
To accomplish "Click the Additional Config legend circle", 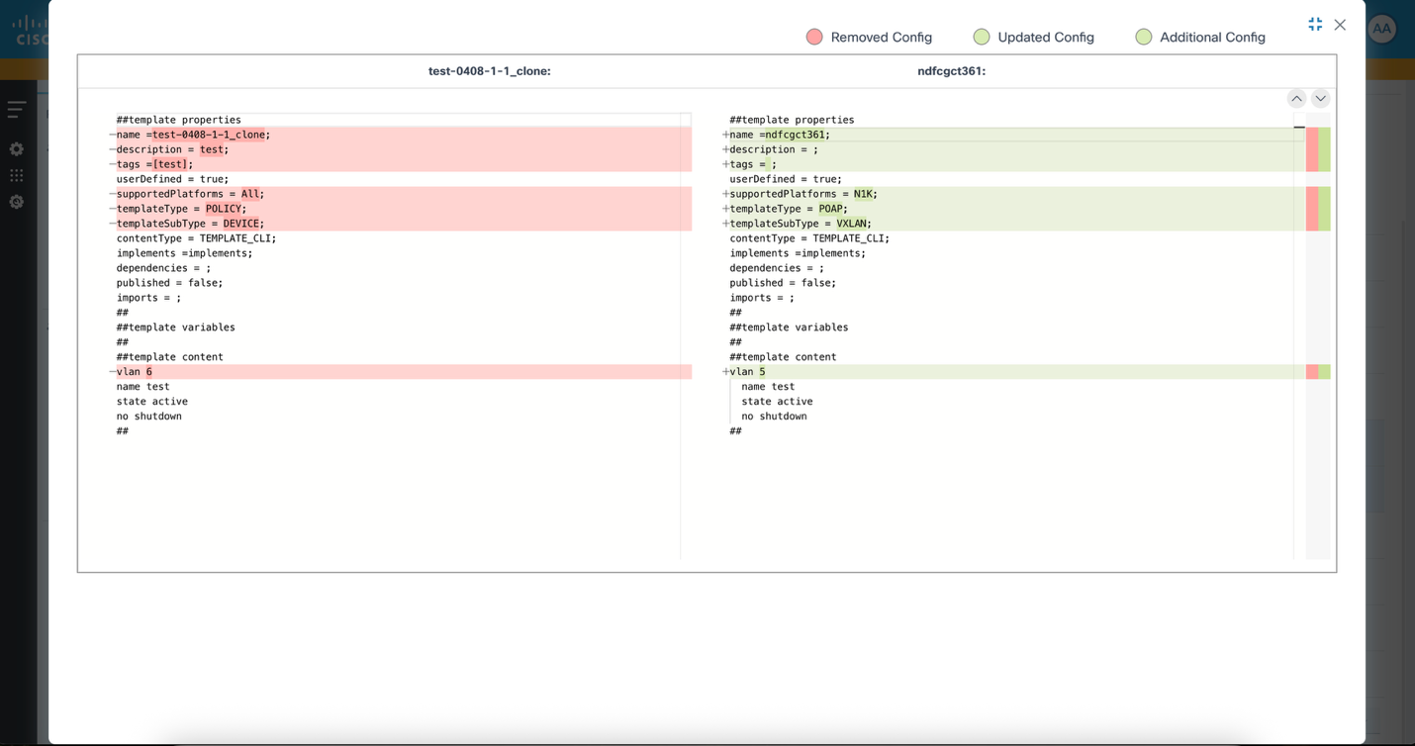I will (1144, 37).
